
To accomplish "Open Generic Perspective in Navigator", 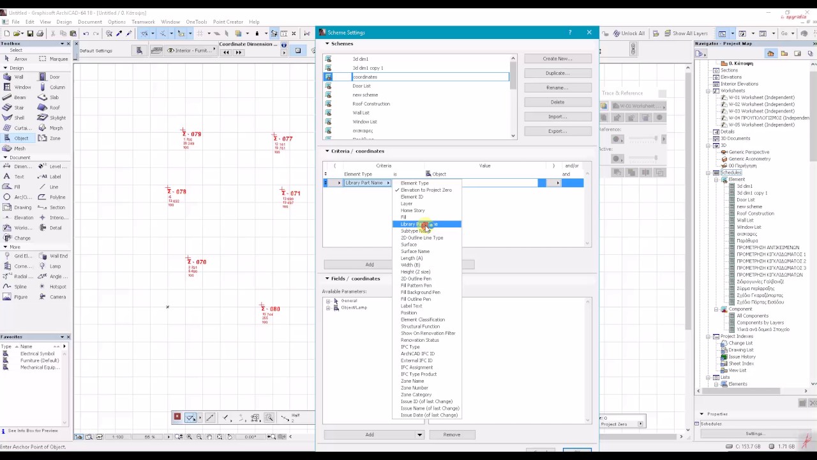I will click(749, 152).
